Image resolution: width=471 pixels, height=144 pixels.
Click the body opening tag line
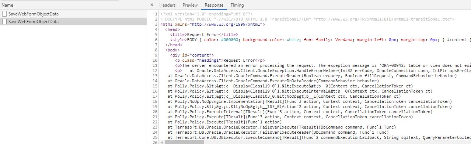coord(172,50)
